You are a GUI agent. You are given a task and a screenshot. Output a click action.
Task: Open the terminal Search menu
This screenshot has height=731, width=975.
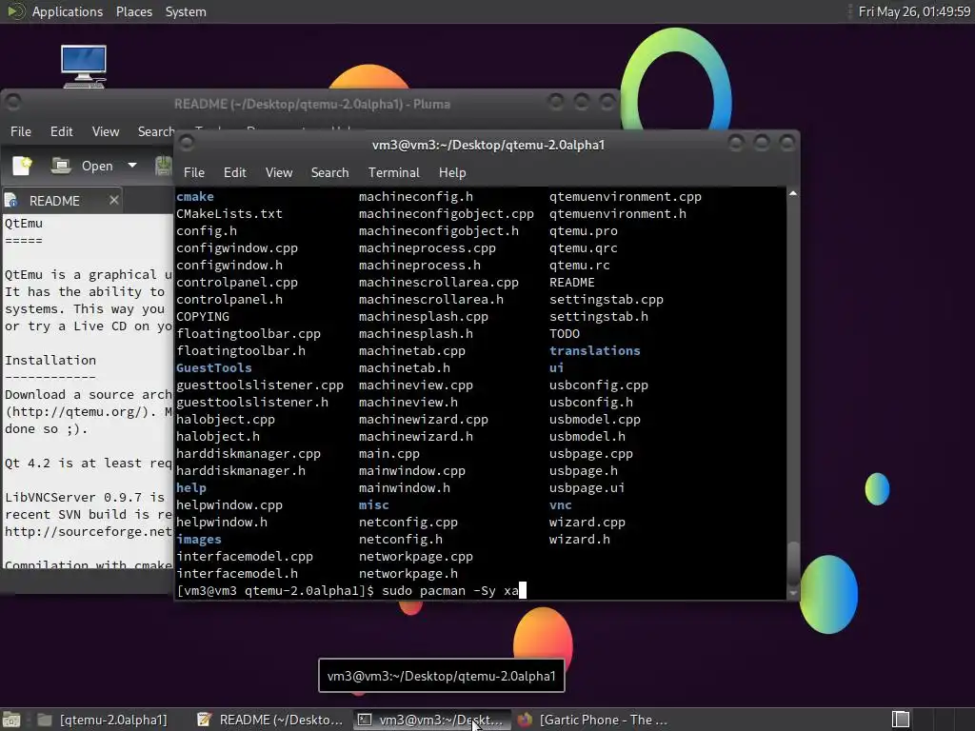point(329,173)
